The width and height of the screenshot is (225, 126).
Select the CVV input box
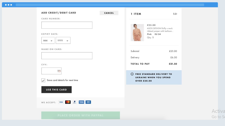49,71
